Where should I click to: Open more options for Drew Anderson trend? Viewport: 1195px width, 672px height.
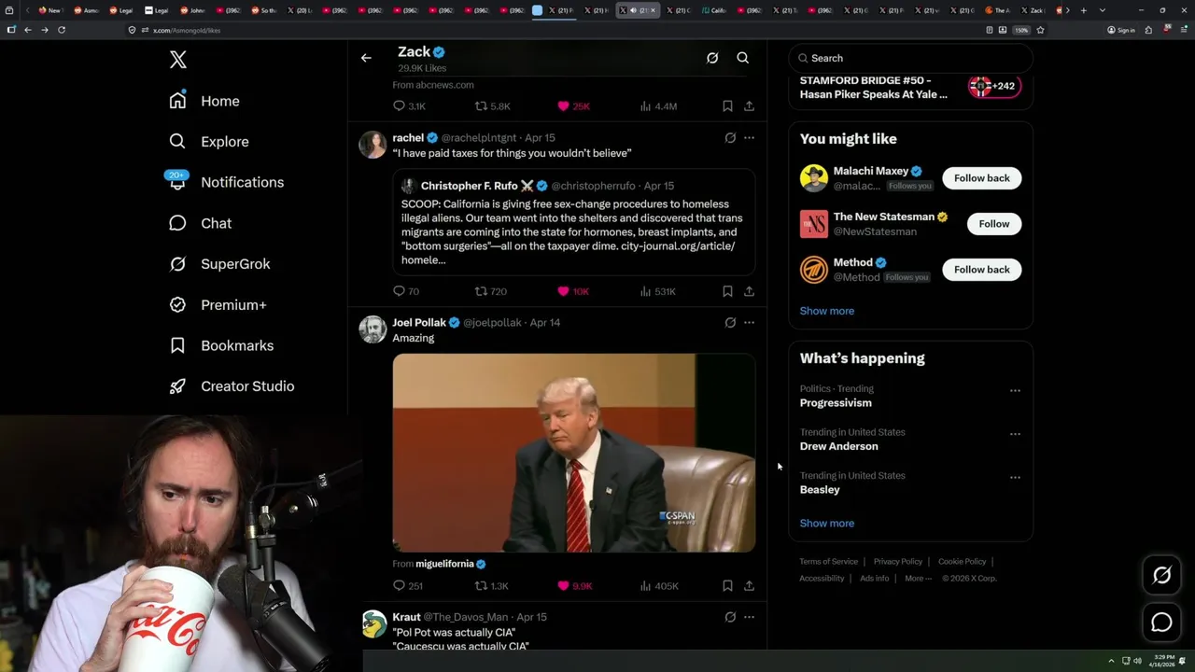(1015, 434)
